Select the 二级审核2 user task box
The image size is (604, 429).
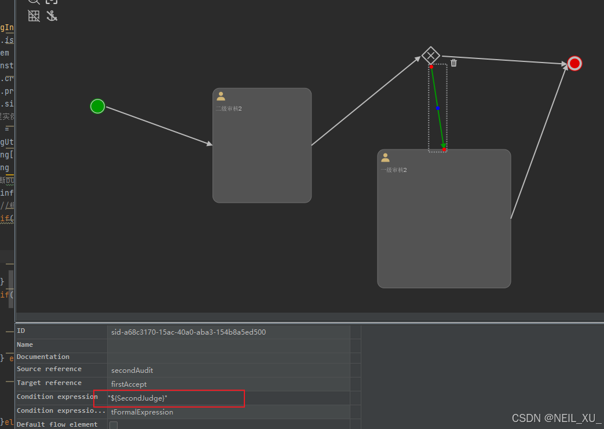tap(262, 151)
